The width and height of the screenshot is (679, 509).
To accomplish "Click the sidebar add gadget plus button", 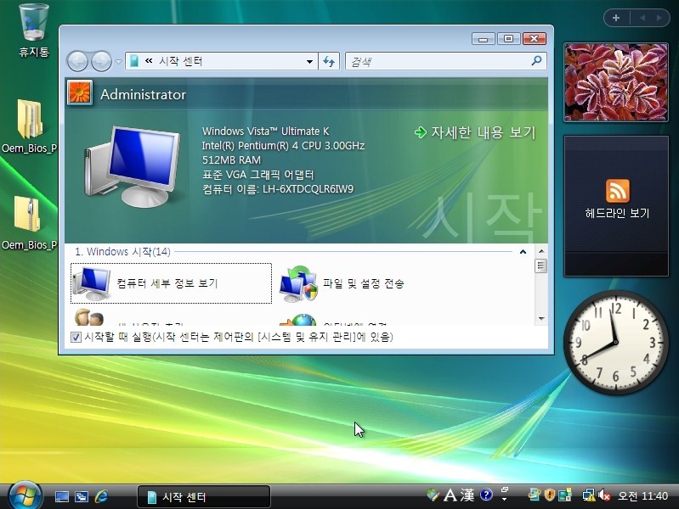I will [616, 18].
